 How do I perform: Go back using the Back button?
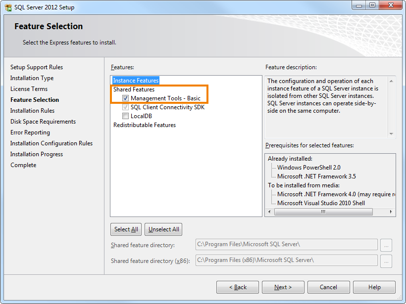point(237,287)
